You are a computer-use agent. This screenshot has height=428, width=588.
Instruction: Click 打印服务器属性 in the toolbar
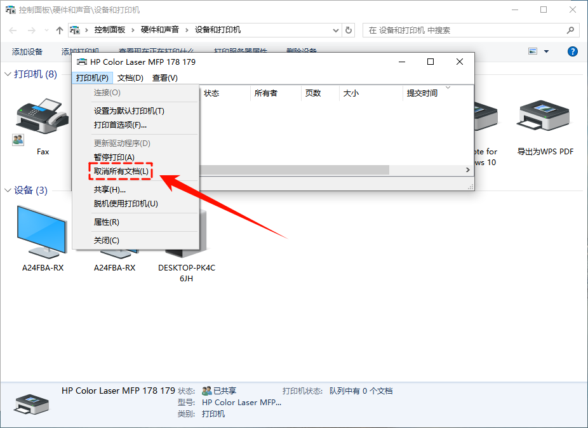click(241, 51)
